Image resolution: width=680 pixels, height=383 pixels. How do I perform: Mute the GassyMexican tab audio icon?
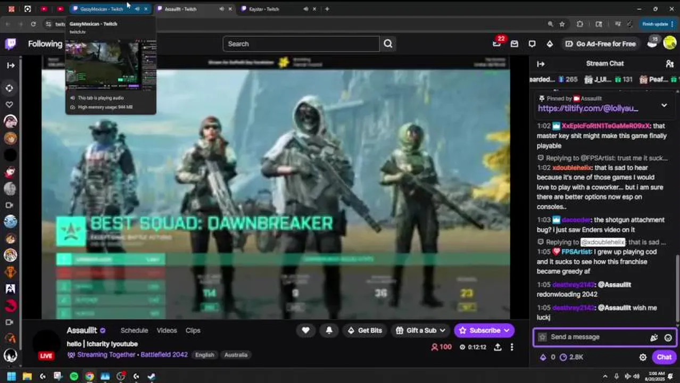click(x=137, y=9)
